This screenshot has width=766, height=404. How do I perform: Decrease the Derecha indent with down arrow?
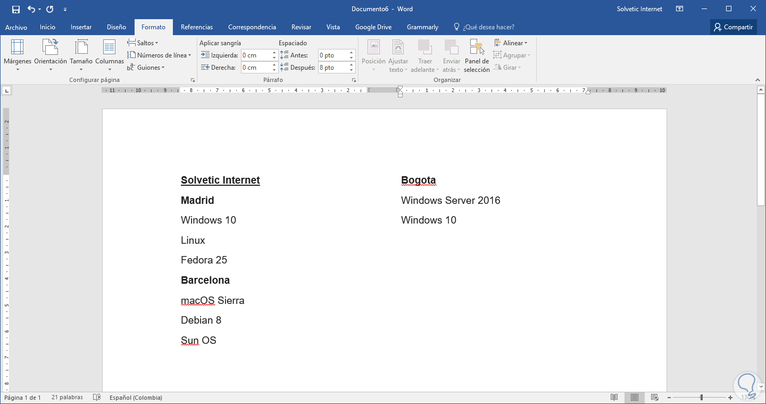(274, 70)
